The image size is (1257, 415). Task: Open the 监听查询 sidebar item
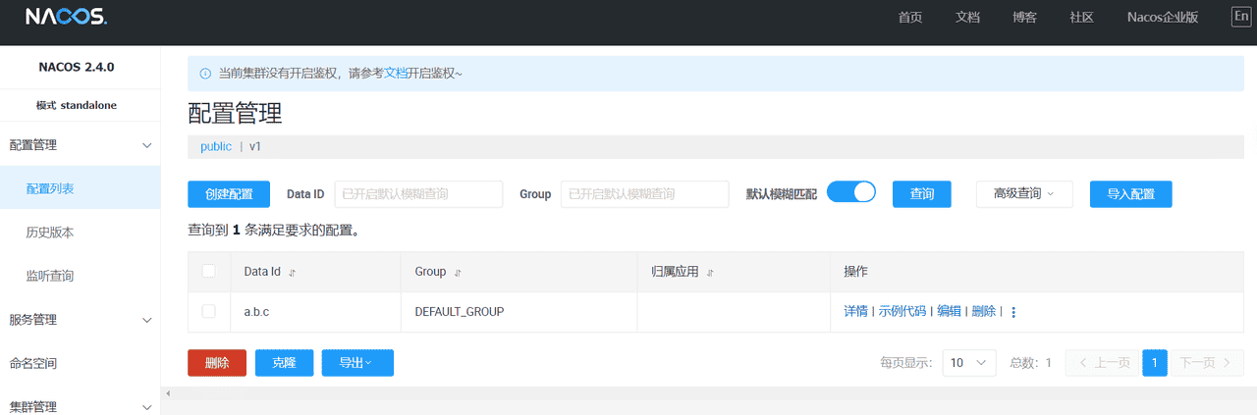click(x=50, y=276)
